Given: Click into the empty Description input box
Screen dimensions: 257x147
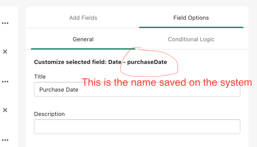Looking at the screenshot, I should coord(137,127).
